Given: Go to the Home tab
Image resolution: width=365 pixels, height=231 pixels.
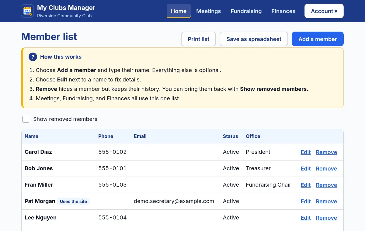Looking at the screenshot, I should [179, 11].
